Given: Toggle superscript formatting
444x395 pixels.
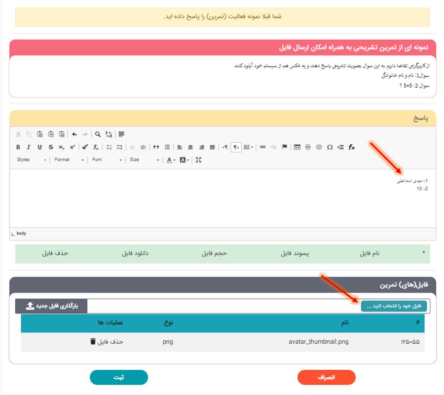Looking at the screenshot, I should coord(73,147).
